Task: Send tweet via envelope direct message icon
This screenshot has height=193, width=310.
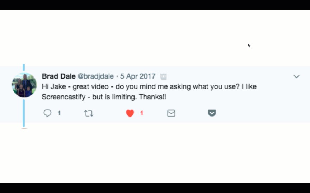Action: [x=171, y=113]
